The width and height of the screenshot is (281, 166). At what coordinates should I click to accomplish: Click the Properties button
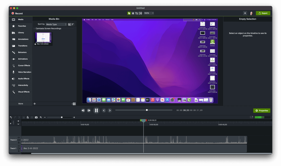262,111
